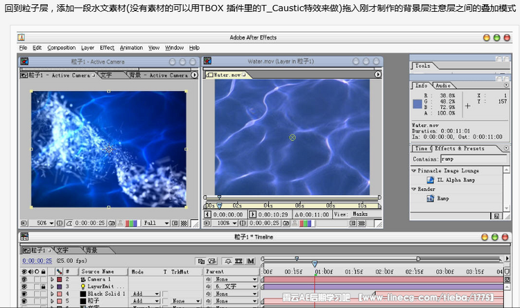Switch to the Audio tab
520x308 pixels.
point(443,85)
